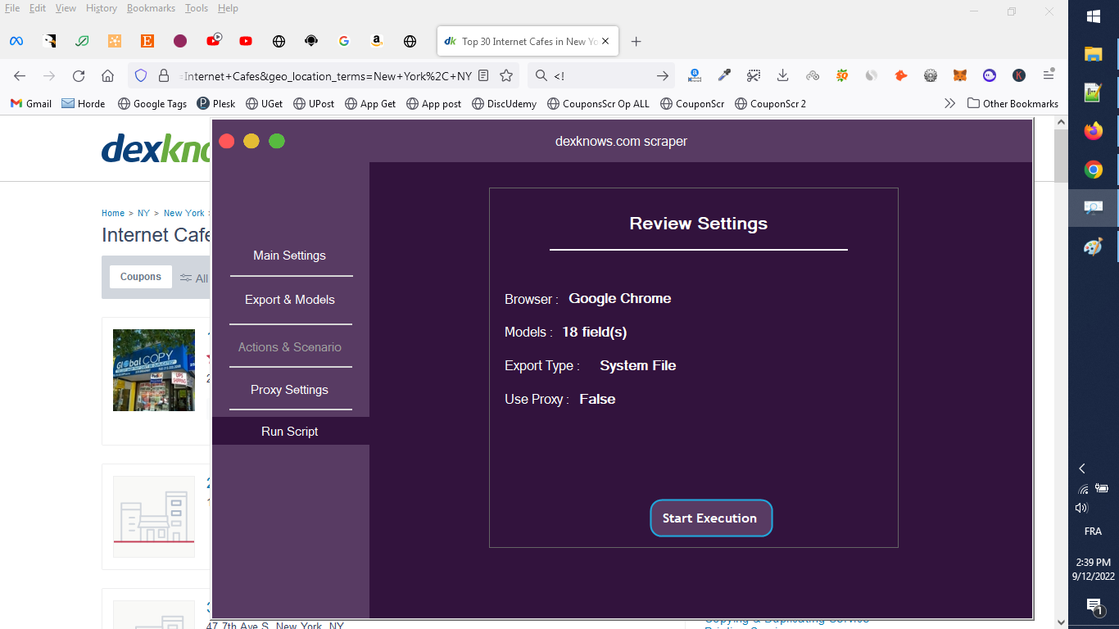Switch to Export & Models section
Viewport: 1119px width, 629px height.
point(290,300)
